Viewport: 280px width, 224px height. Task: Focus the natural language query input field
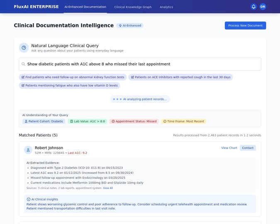[140, 64]
